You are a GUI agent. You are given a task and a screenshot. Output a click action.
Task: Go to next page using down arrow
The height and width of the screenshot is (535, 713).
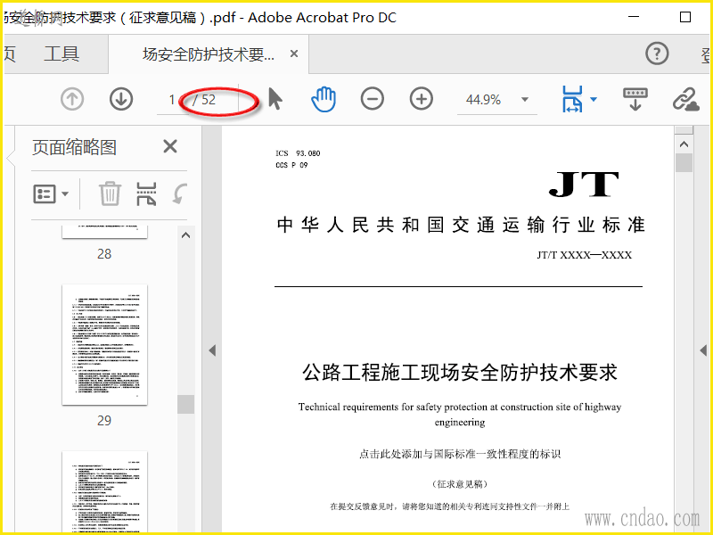coord(121,99)
